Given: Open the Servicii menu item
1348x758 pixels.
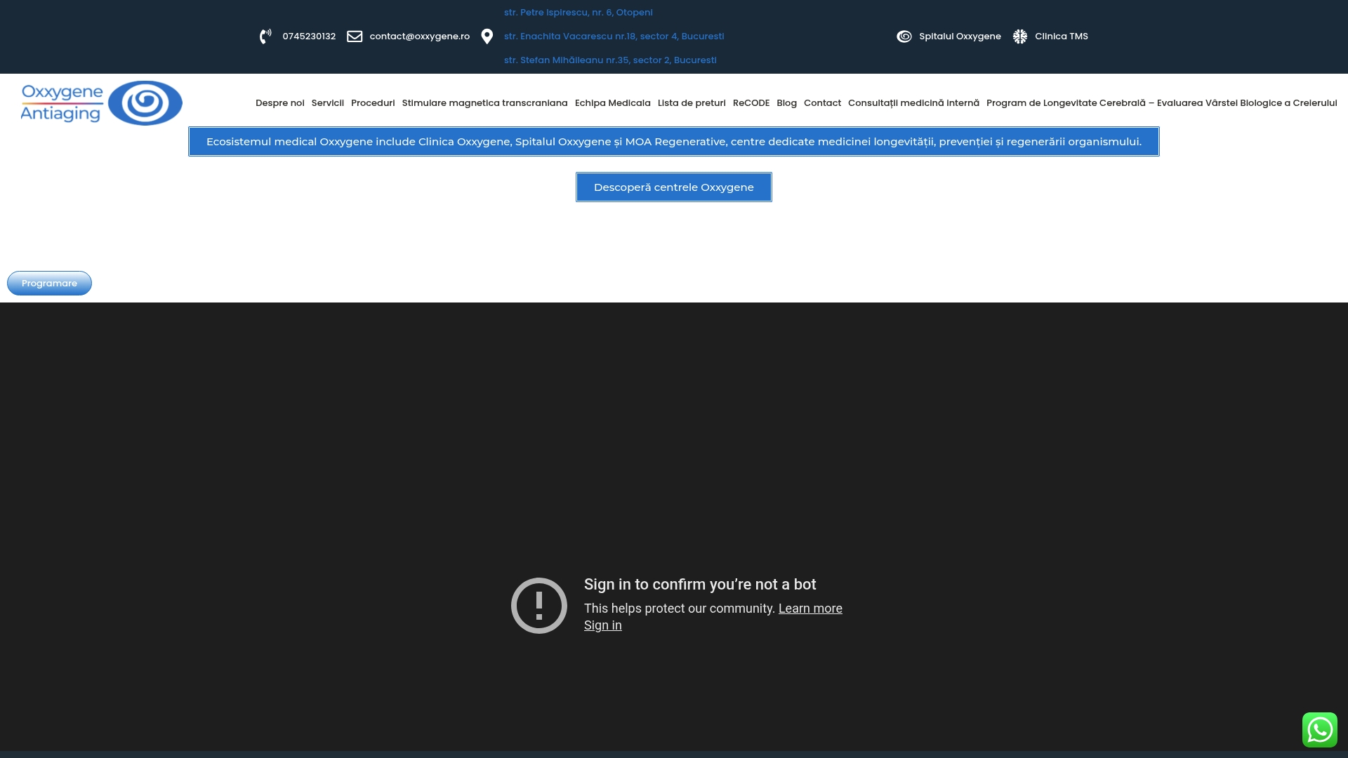Looking at the screenshot, I should tap(328, 103).
